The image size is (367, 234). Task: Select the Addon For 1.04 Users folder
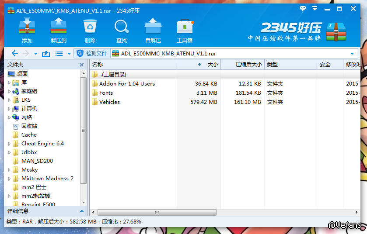(225, 84)
